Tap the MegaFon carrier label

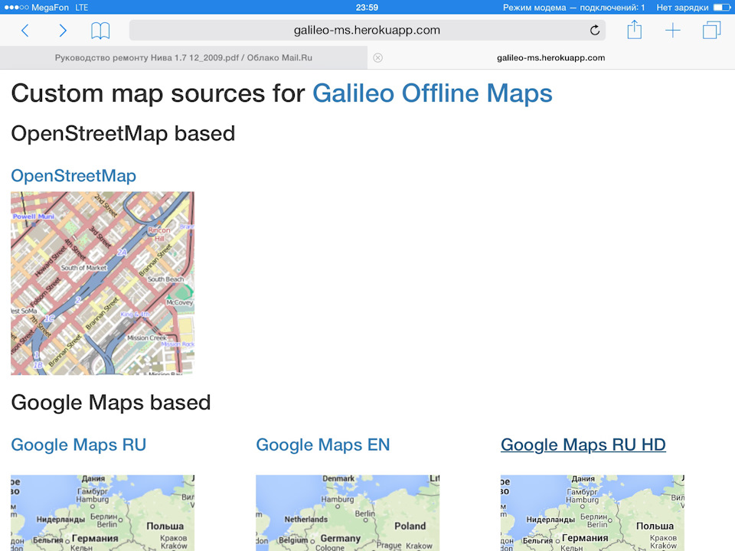51,7
